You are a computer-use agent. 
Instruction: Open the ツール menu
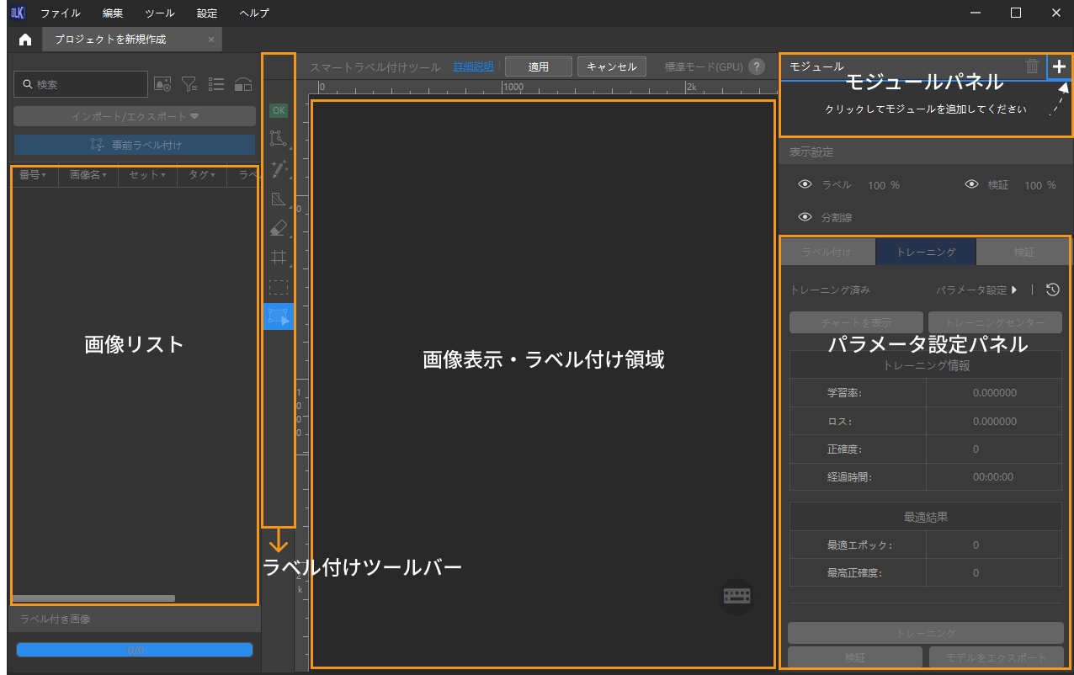(160, 13)
